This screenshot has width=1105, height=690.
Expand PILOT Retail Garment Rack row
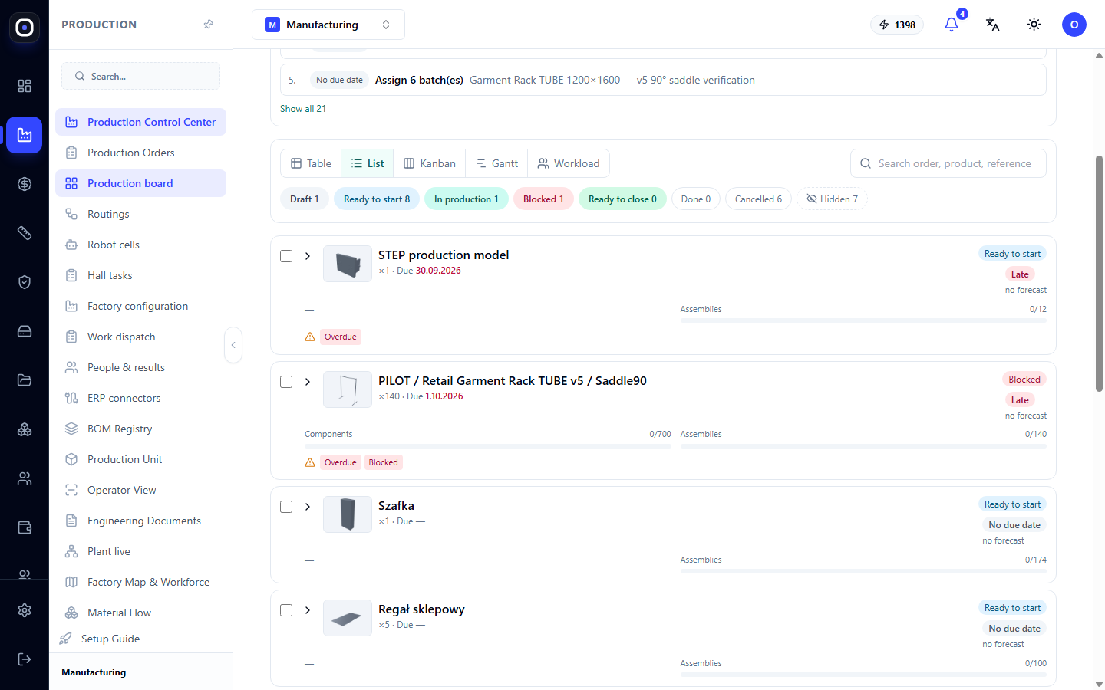tap(308, 382)
